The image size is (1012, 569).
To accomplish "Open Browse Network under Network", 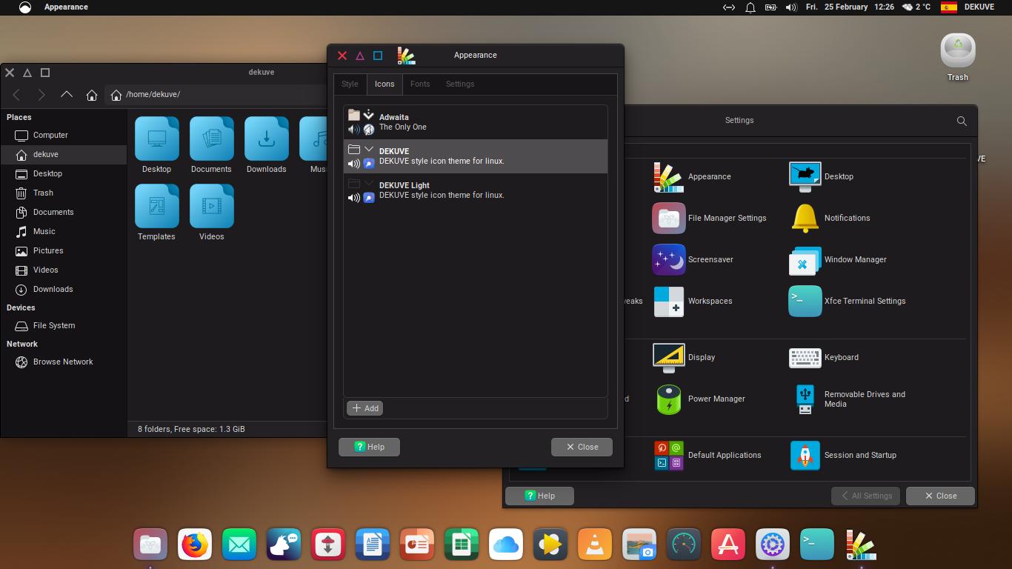I will 64,362.
